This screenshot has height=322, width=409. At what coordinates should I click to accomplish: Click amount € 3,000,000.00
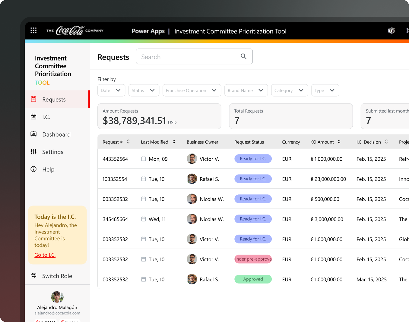point(327,219)
